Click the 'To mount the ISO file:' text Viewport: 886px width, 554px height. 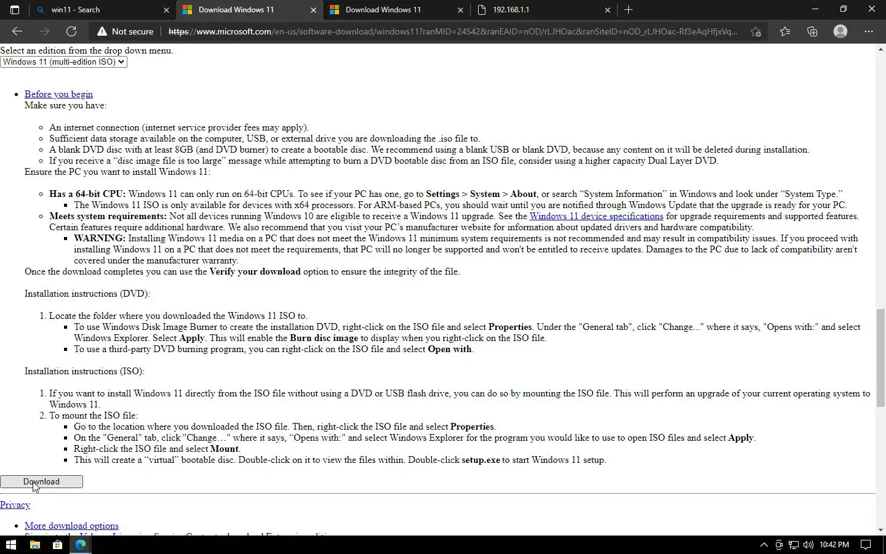[x=94, y=415]
